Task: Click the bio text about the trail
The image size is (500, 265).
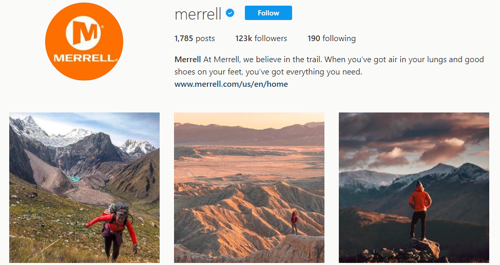Action: point(329,66)
